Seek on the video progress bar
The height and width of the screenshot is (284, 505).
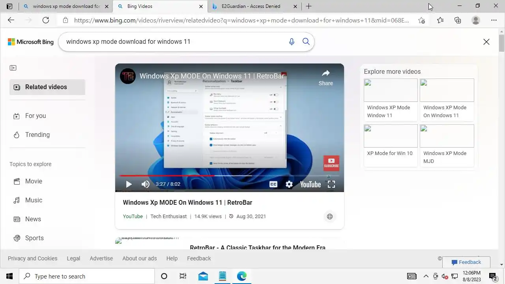229,176
